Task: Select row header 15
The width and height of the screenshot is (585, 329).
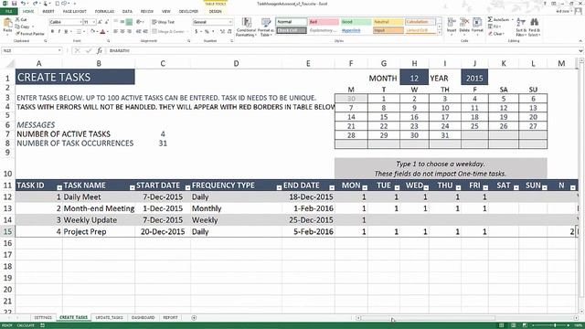Action: coord(7,231)
